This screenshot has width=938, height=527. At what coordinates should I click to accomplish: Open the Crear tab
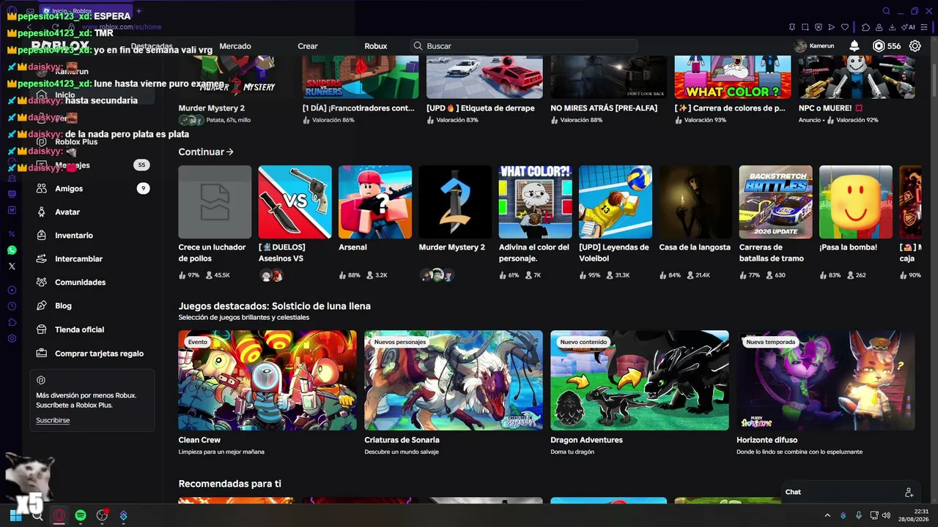[308, 46]
